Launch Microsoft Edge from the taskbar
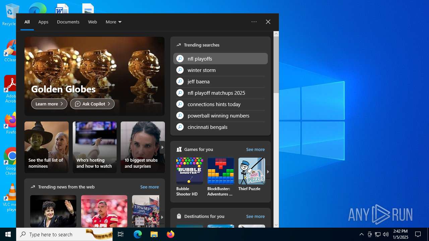This screenshot has height=241, width=429. coord(138,234)
